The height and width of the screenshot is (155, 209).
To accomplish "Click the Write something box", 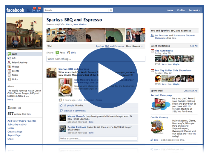I will 96,59.
